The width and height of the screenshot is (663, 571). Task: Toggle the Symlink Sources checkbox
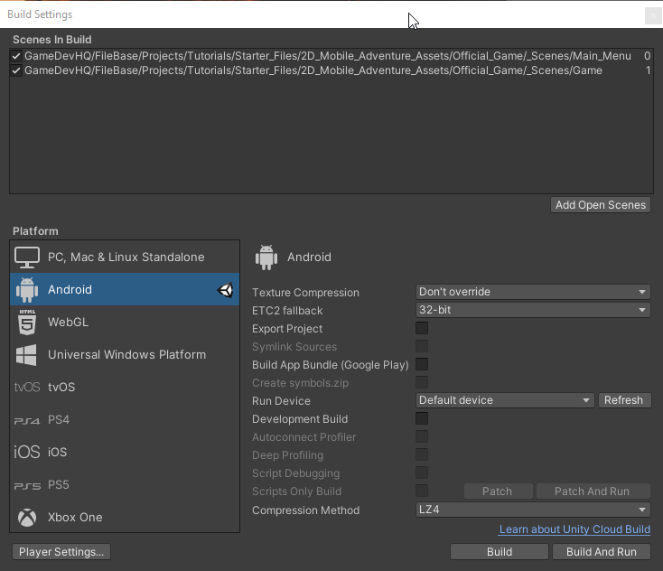(422, 346)
